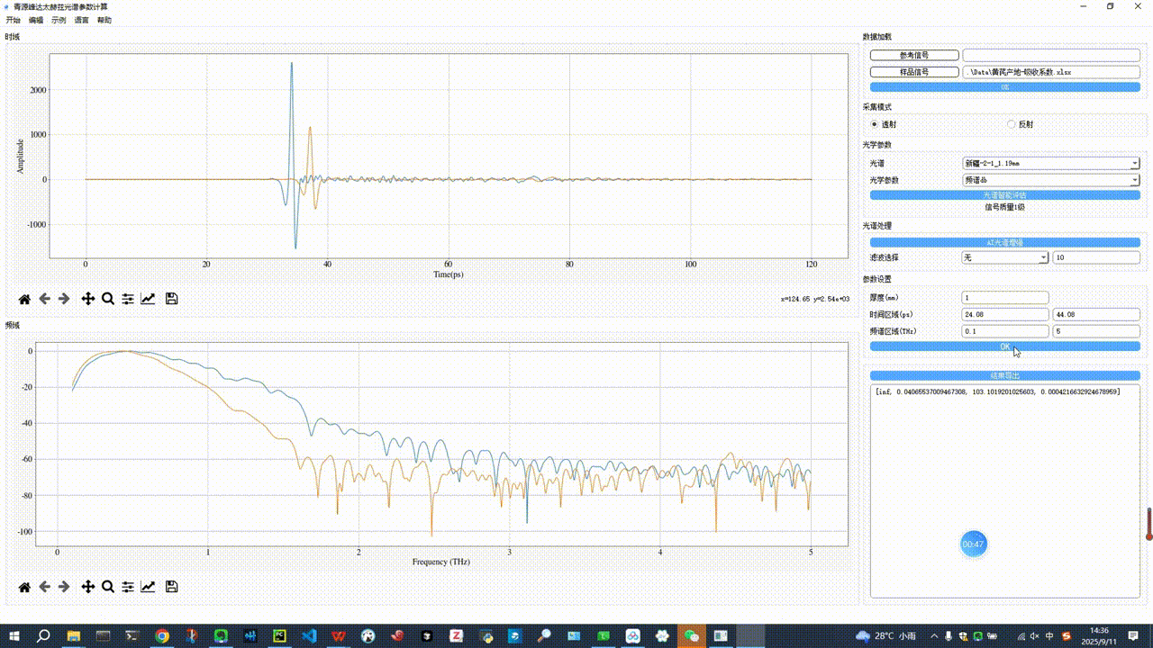The image size is (1153, 648).
Task: Save the time-domain figure via disk icon
Action: [x=171, y=299]
